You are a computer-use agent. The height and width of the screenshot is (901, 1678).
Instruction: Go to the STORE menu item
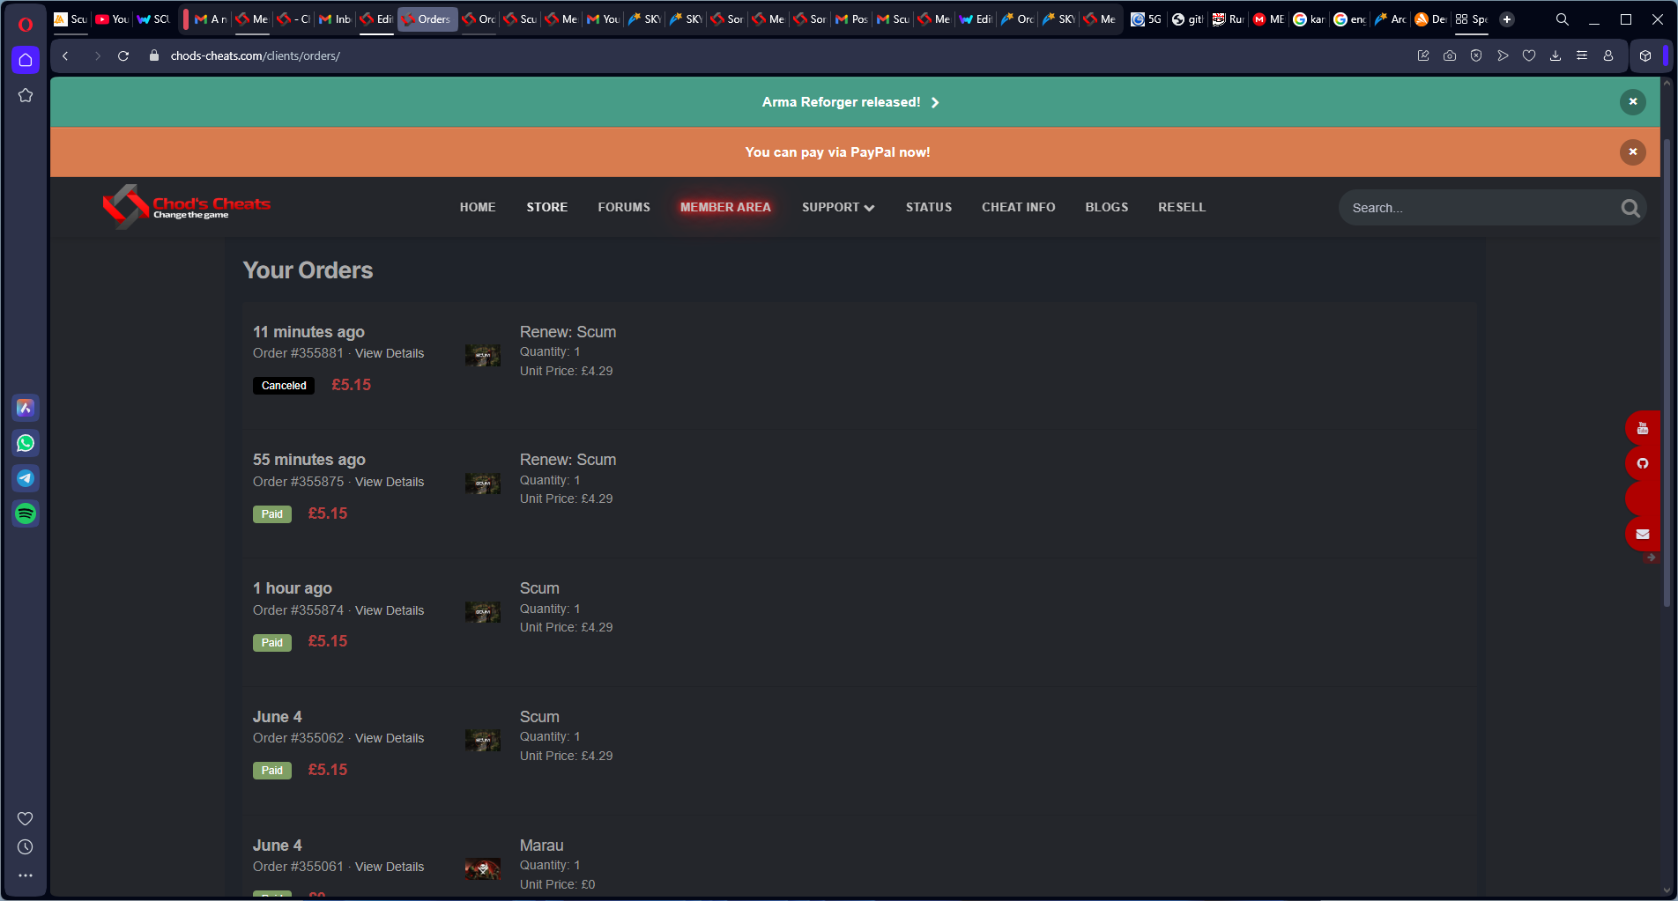pos(547,207)
